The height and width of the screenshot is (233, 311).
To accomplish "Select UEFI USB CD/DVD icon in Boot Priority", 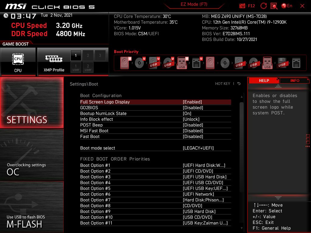I will click(168, 63).
